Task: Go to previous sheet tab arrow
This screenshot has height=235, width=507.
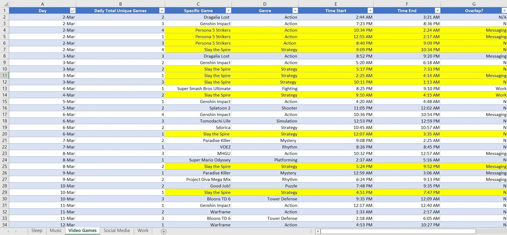Action: [x=8, y=231]
